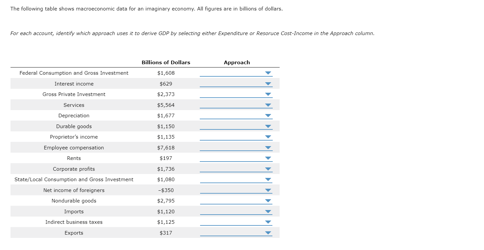This screenshot has width=484, height=250.
Task: Open the Approach dropdown for Interest income
Action: tap(268, 84)
